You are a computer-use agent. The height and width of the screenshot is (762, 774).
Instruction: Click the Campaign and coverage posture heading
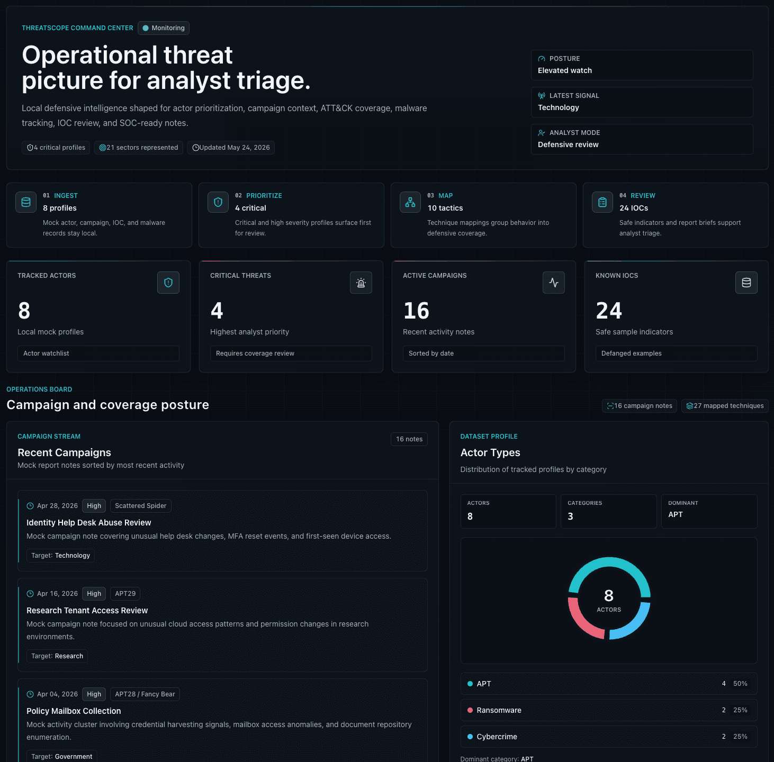coord(107,405)
